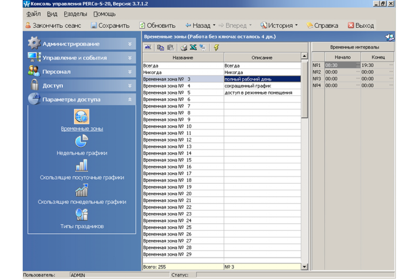Click the help icon at panel header's right
The image size is (419, 279).
pos(390,37)
